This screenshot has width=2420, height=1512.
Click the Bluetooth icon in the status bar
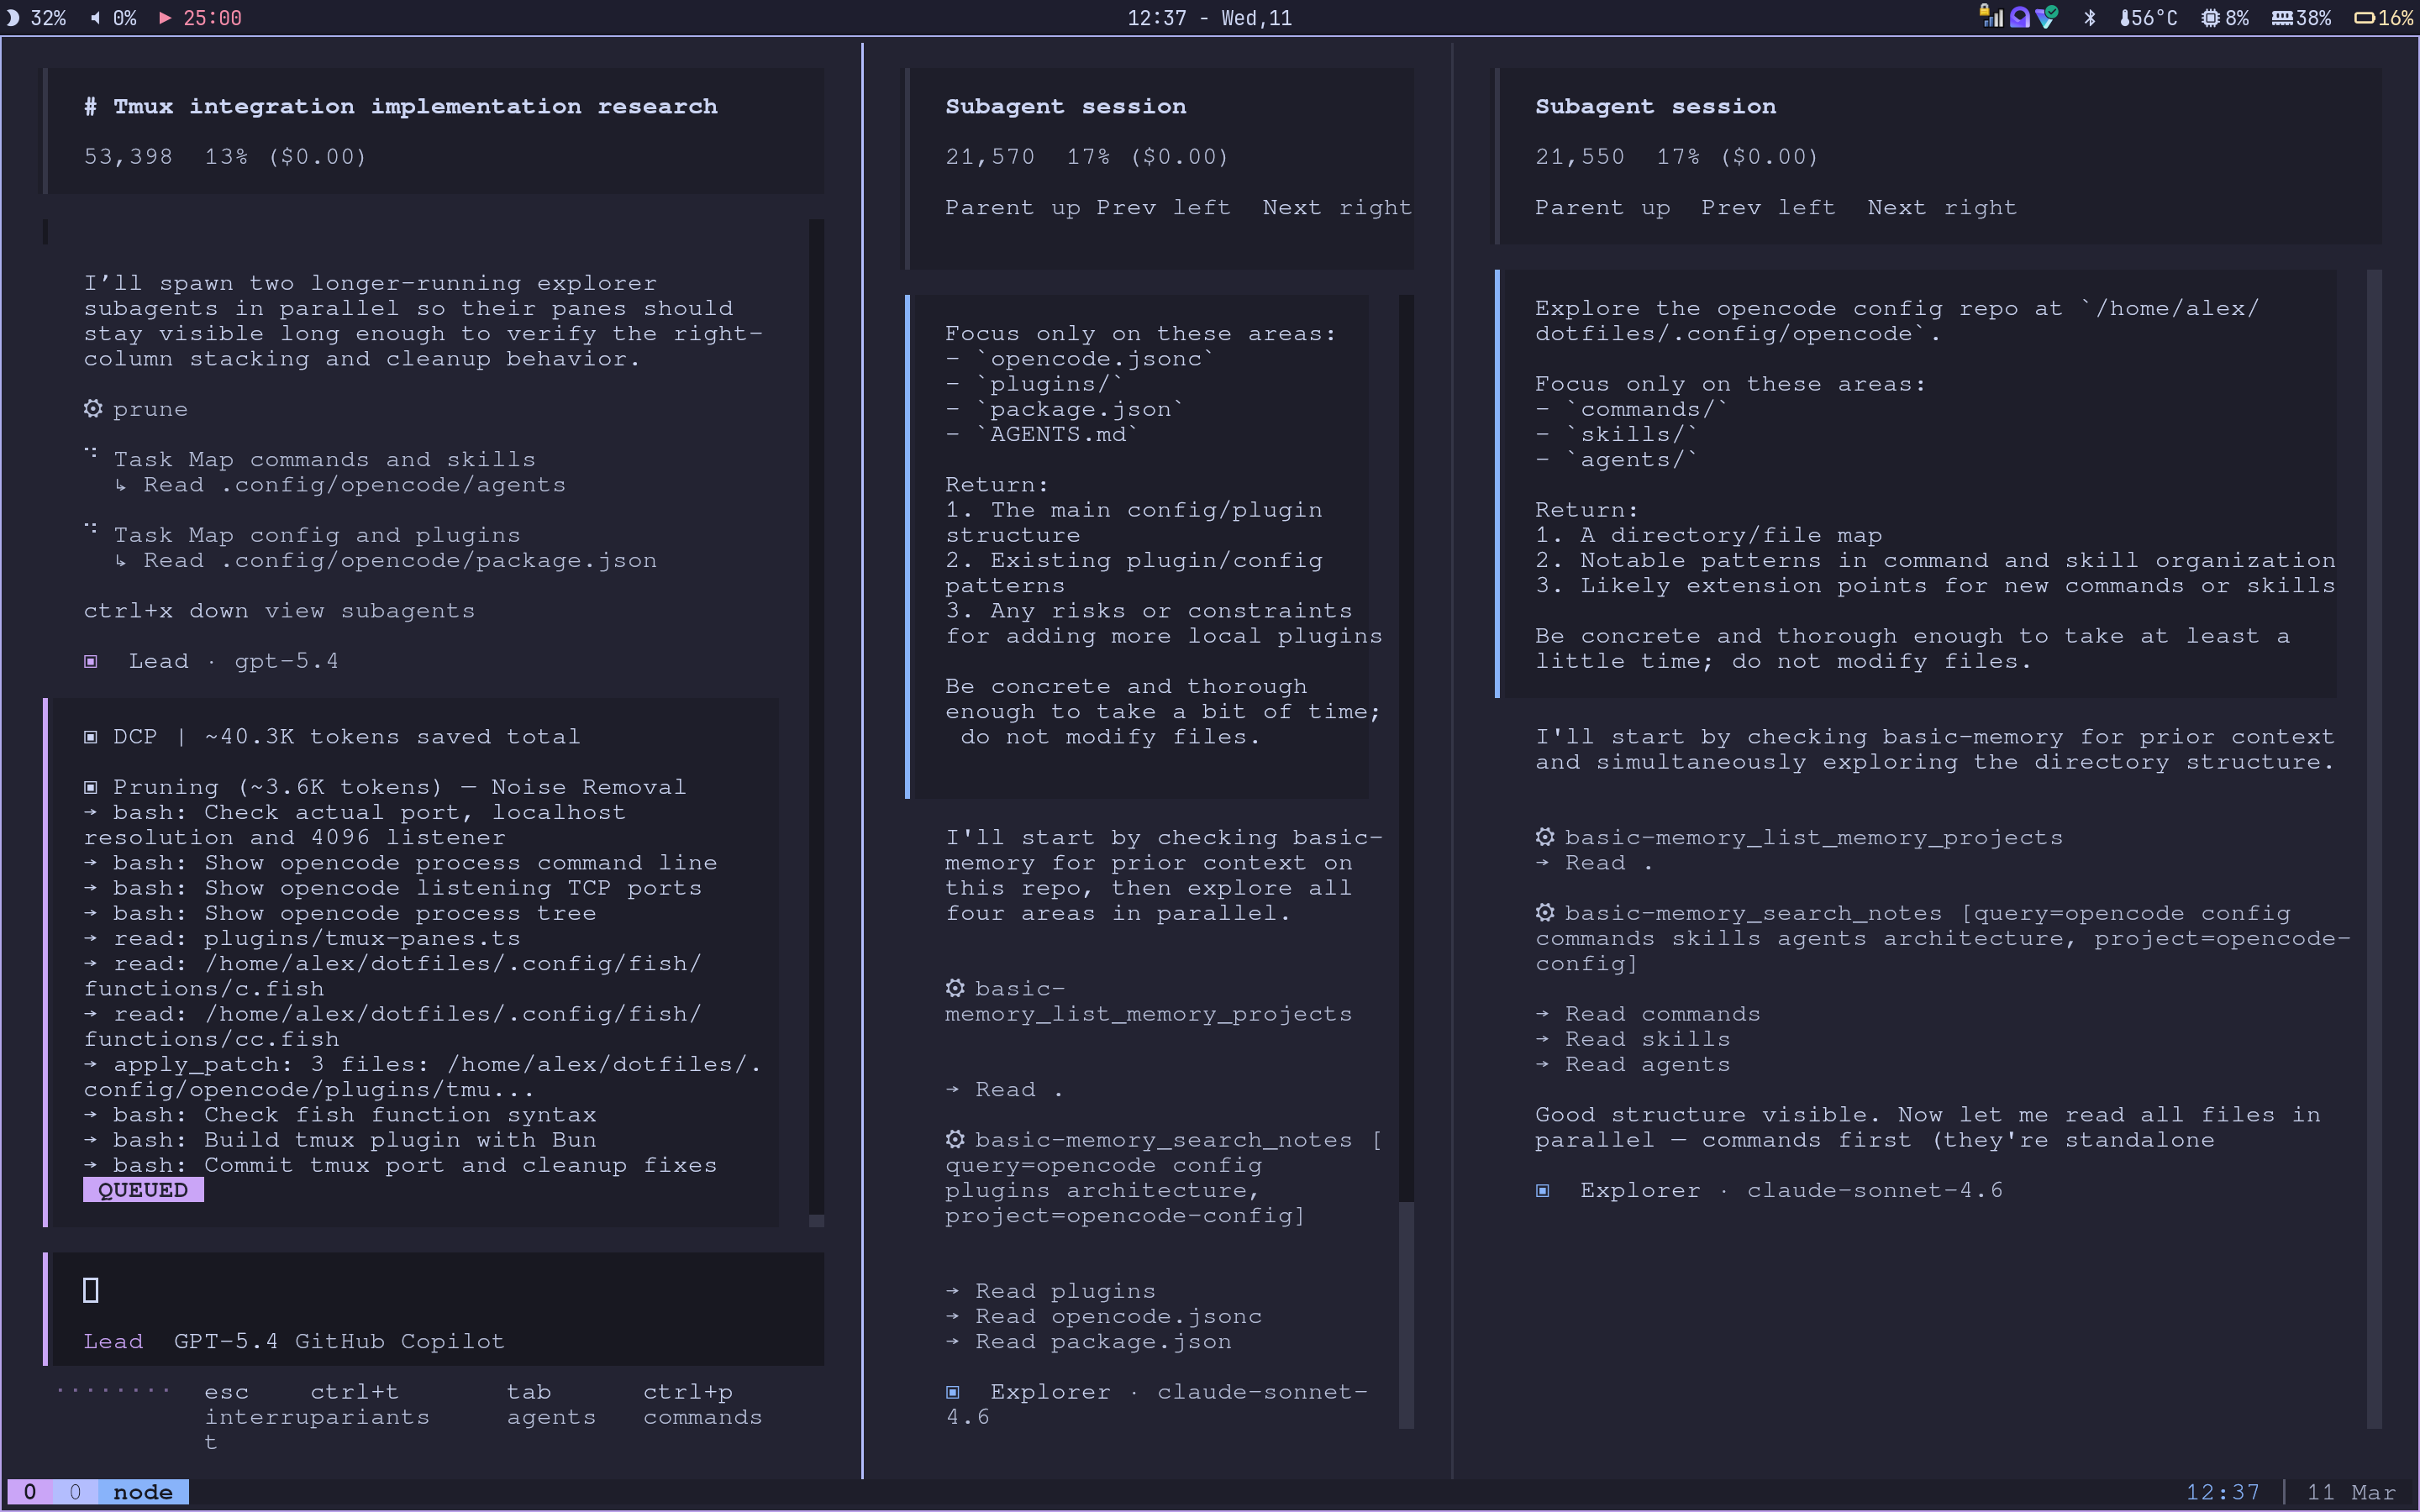pos(2090,18)
